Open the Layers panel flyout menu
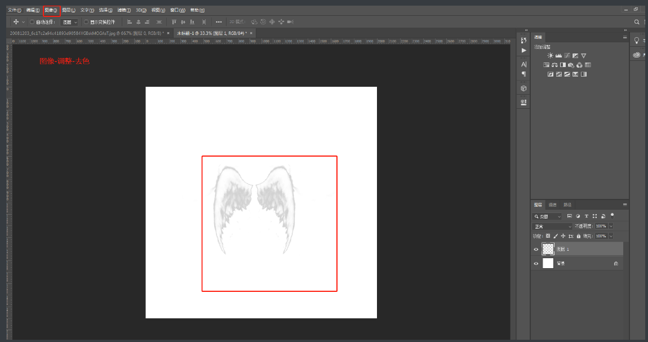The height and width of the screenshot is (342, 648). 625,205
